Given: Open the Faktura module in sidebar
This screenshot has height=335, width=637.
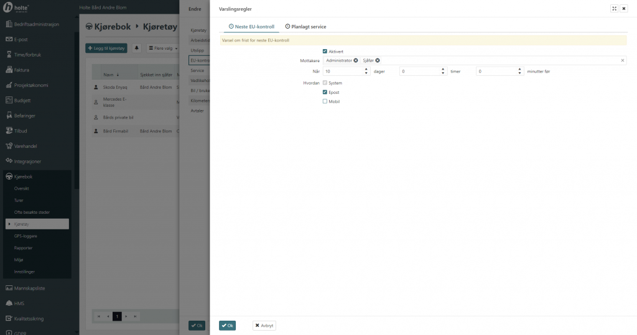Looking at the screenshot, I should pos(22,70).
